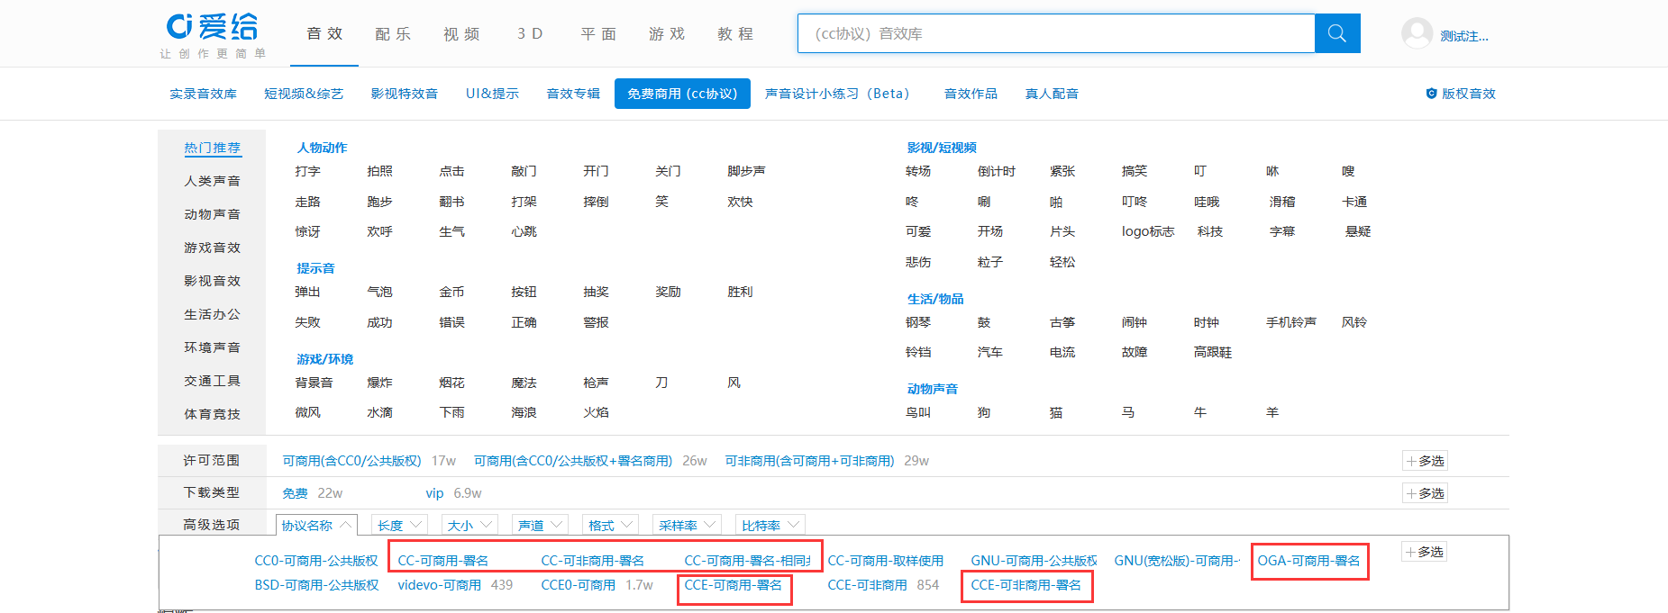Choose the OGA-可商用-署名 protocol
This screenshot has height=613, width=1668.
(1309, 561)
